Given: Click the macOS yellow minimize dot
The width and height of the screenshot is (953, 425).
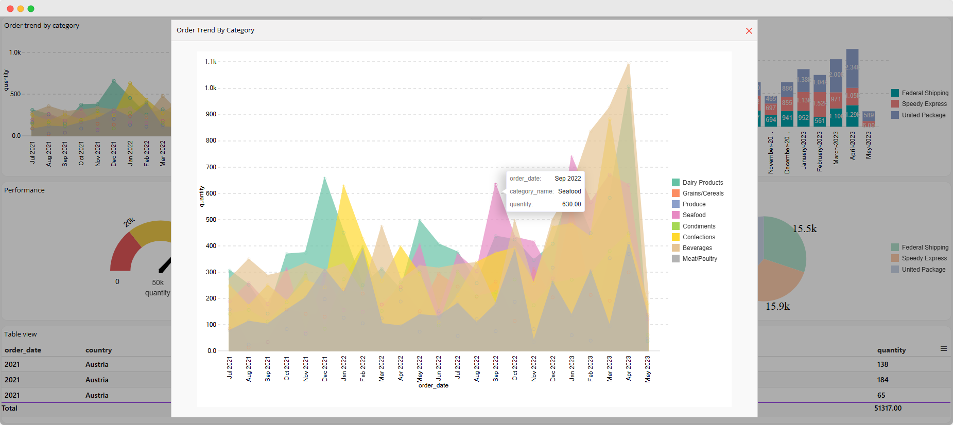Looking at the screenshot, I should [x=21, y=9].
